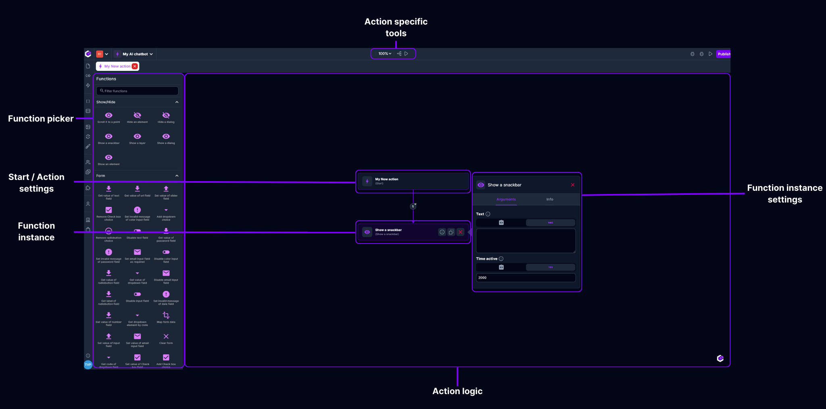This screenshot has width=826, height=409.
Task: Click the Publish button
Action: [x=724, y=54]
